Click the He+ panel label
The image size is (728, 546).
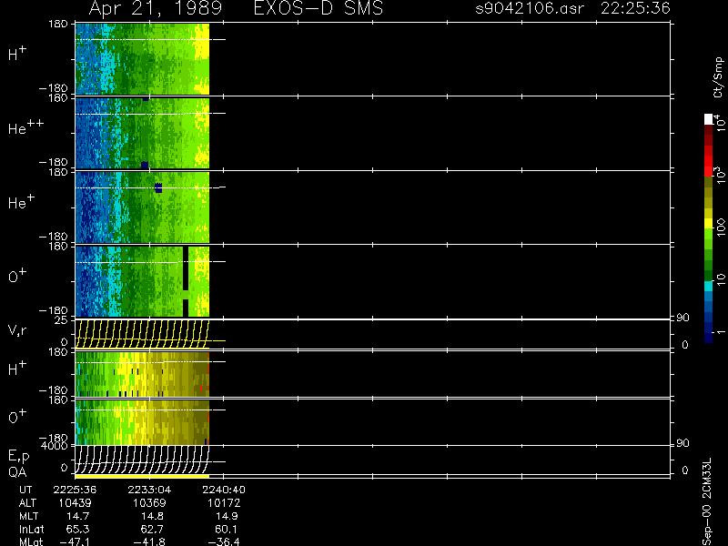pos(21,202)
